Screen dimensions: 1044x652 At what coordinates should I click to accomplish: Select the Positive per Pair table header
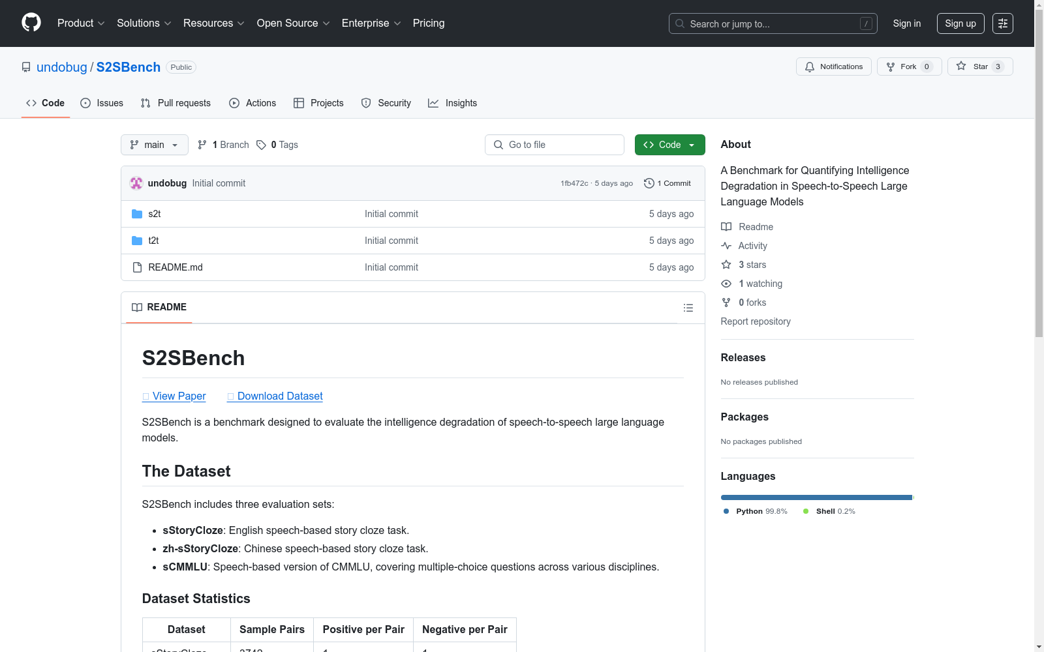tap(363, 630)
